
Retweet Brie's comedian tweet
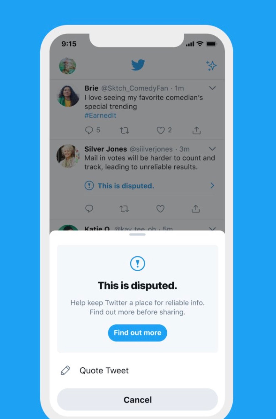coord(124,130)
